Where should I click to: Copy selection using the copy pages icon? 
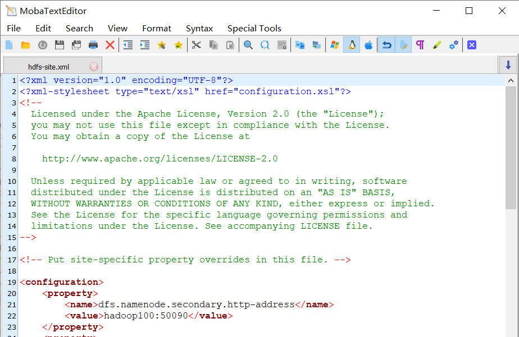213,45
